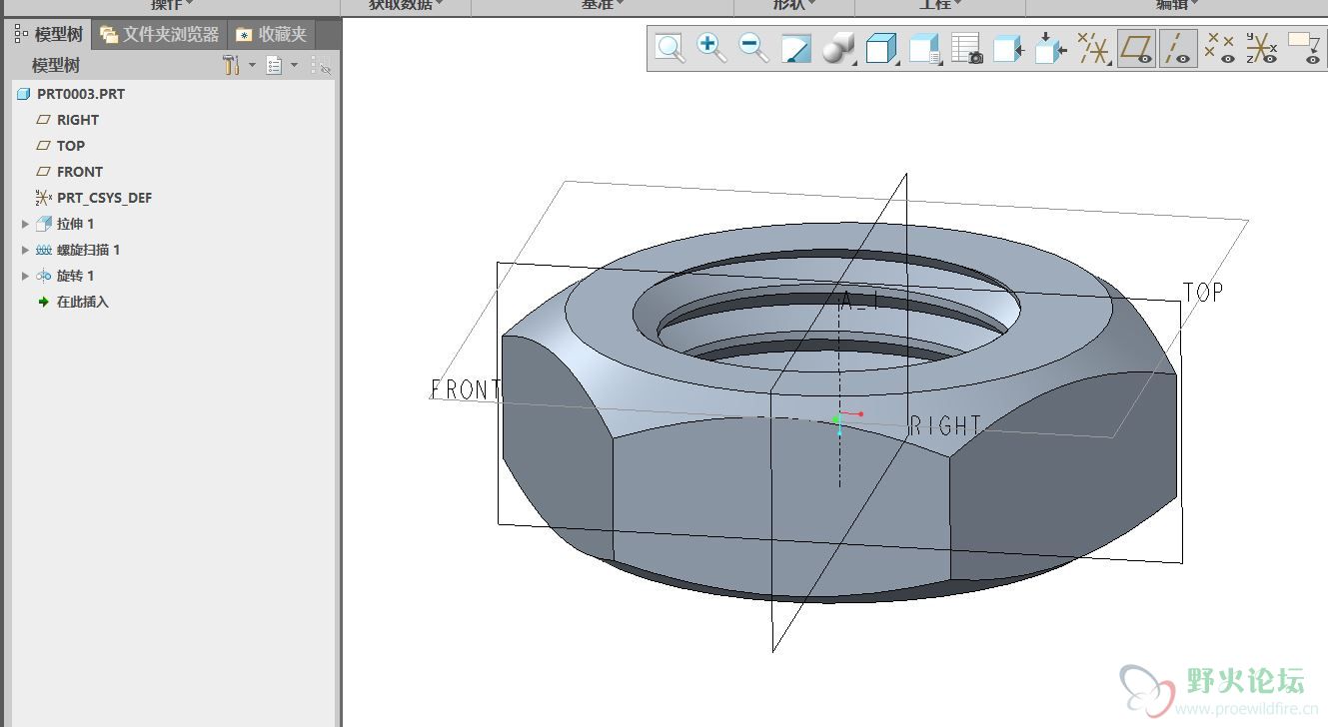Screen dimensions: 1328x727
Task: Open dropdown arrow beside tree list icon
Action: click(x=294, y=66)
